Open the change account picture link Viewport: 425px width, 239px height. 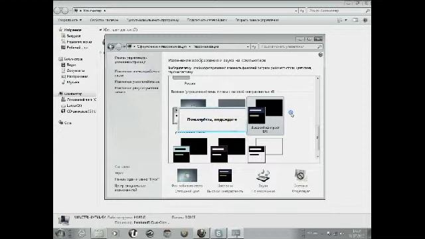[x=136, y=90]
